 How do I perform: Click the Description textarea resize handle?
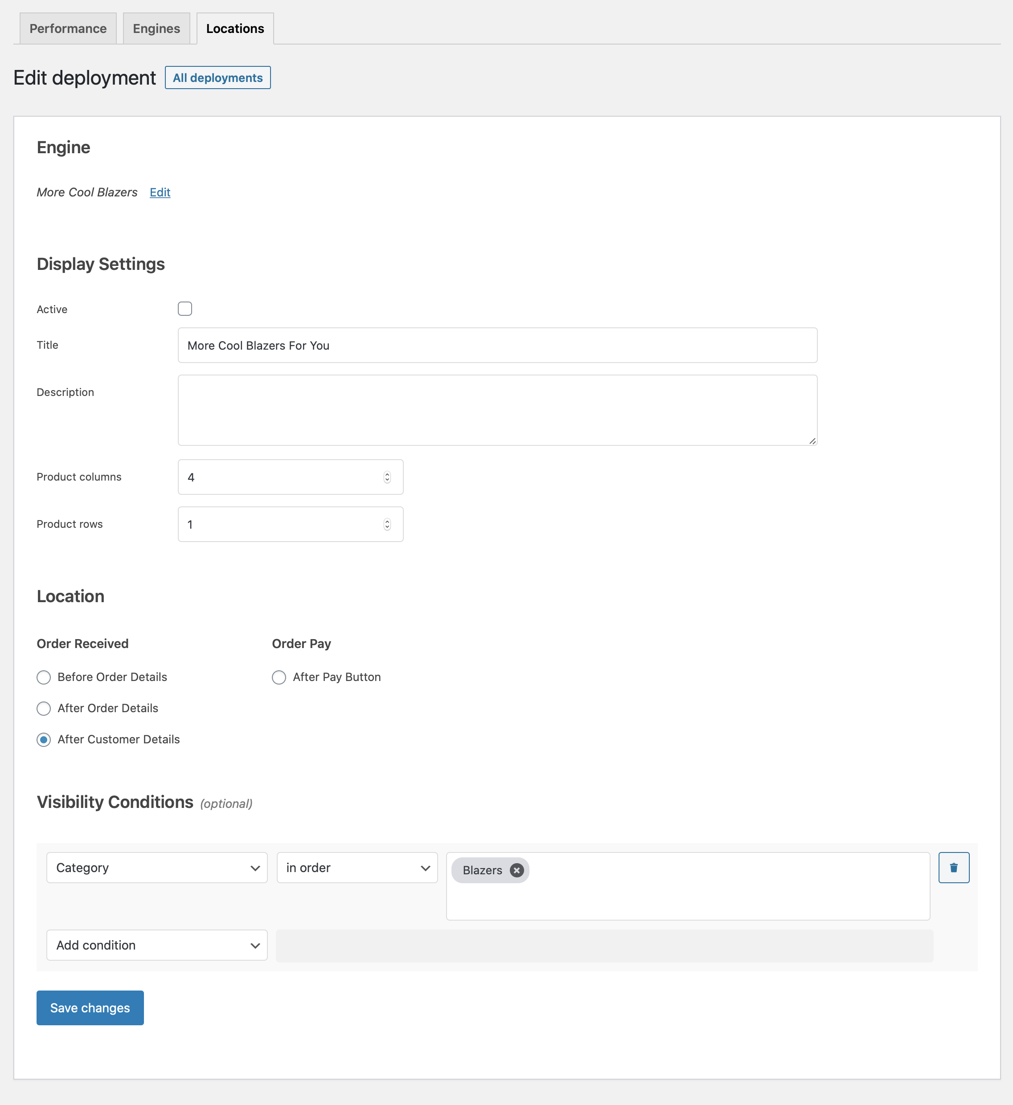[x=812, y=440]
